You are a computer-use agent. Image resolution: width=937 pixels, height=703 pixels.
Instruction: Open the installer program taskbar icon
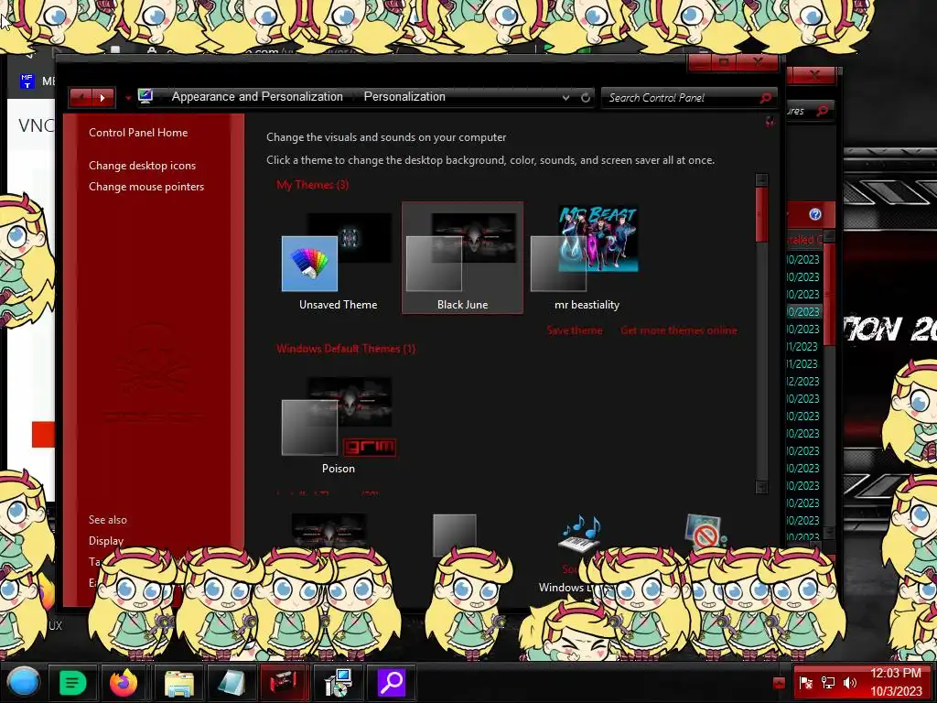pyautogui.click(x=338, y=682)
